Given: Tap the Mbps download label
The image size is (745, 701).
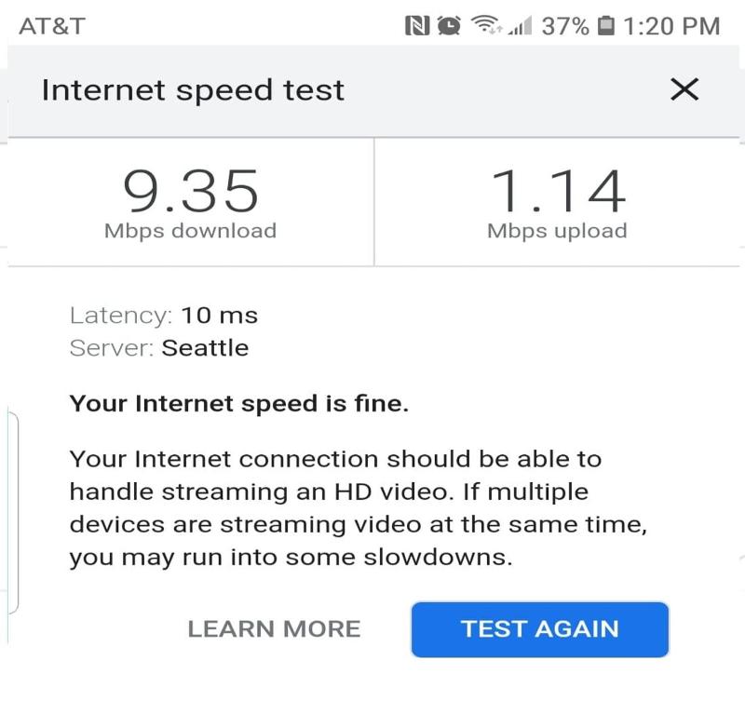Looking at the screenshot, I should [191, 231].
